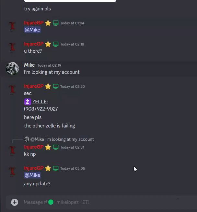Viewport: 197px width, 212px height.
Task: Click the phone number (908) 922-9027
Action: point(41,109)
